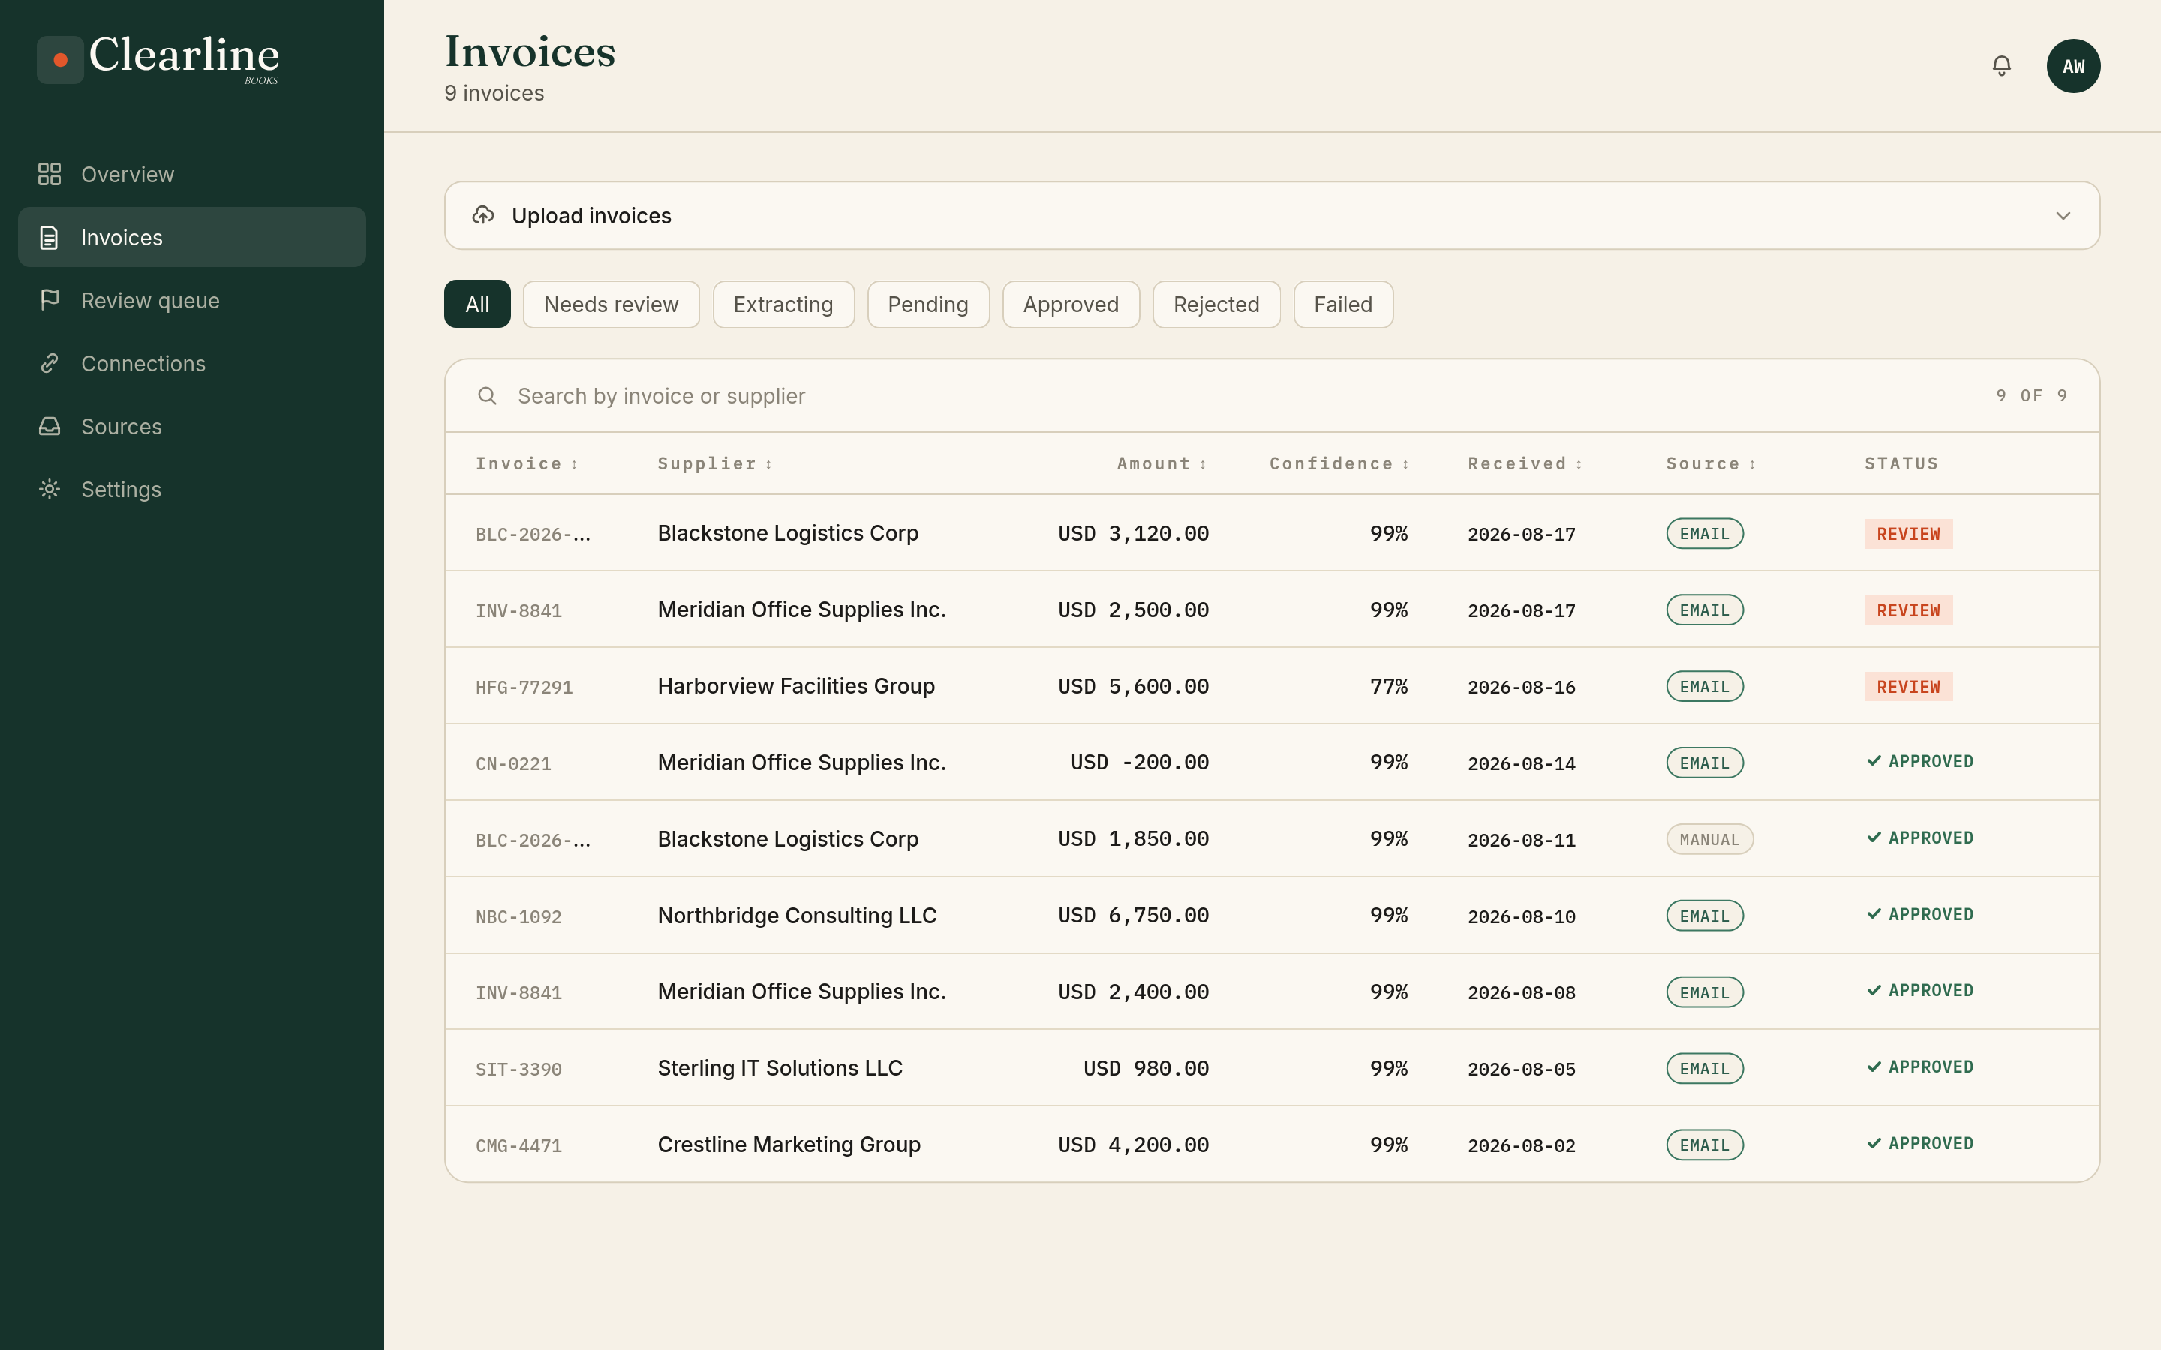The image size is (2161, 1350).
Task: Filter by Pending status
Action: [x=927, y=304]
